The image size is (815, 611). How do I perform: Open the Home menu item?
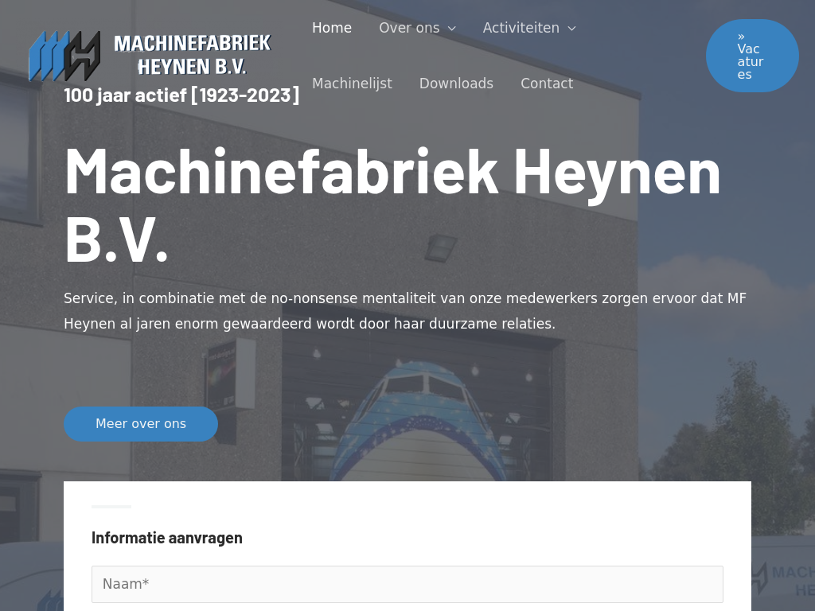pos(332,28)
